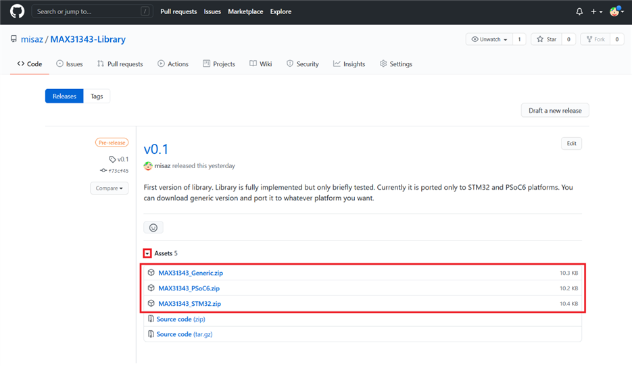632x366 pixels.
Task: Switch to the Tags view
Action: pyautogui.click(x=97, y=97)
